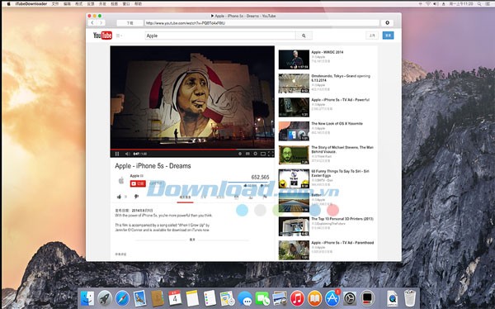Viewport: 495px width, 309px height.
Task: Expand the YouTube guide menu dropdown
Action: pos(119,36)
